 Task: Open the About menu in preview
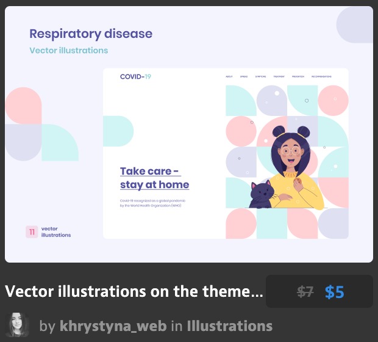tap(229, 77)
